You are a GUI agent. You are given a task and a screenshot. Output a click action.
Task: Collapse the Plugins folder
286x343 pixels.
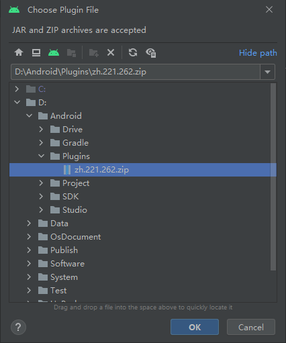click(x=41, y=156)
